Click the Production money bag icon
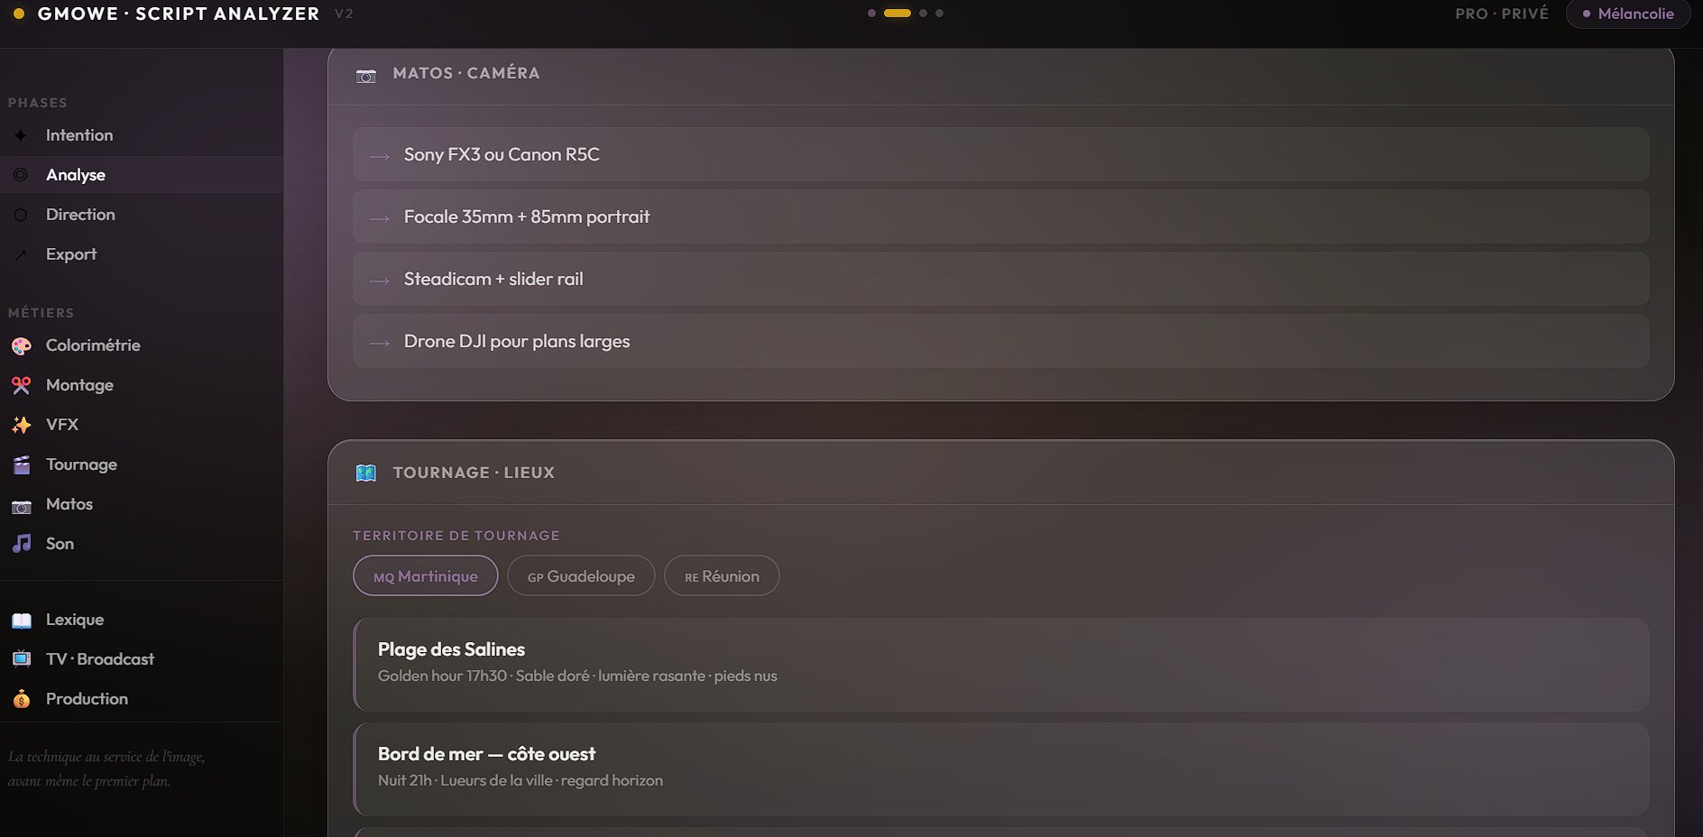Screen dimensions: 1703x837 [x=22, y=699]
